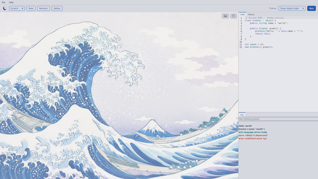Click the copy canvas icon button
Screen dimensions: 318x179
coord(234,16)
